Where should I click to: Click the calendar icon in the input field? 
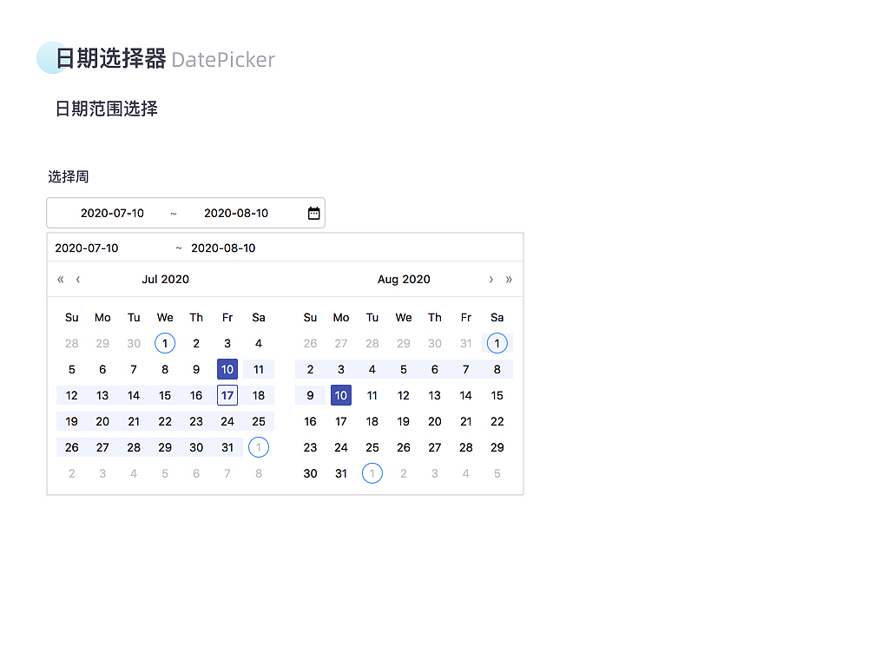click(x=313, y=213)
